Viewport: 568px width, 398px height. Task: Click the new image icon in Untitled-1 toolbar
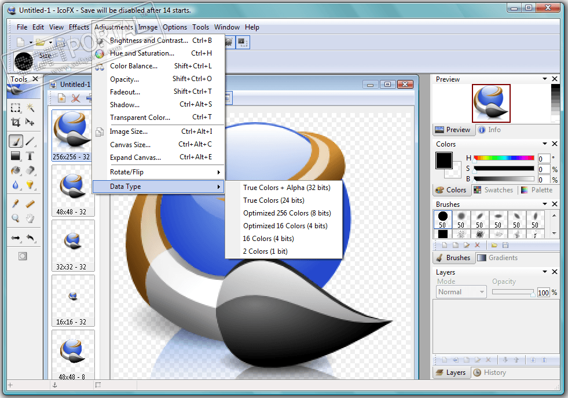tap(61, 98)
